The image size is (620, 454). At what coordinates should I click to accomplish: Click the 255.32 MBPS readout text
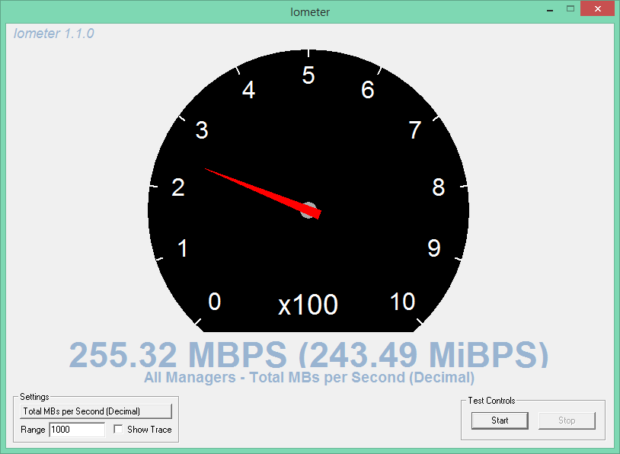click(178, 355)
